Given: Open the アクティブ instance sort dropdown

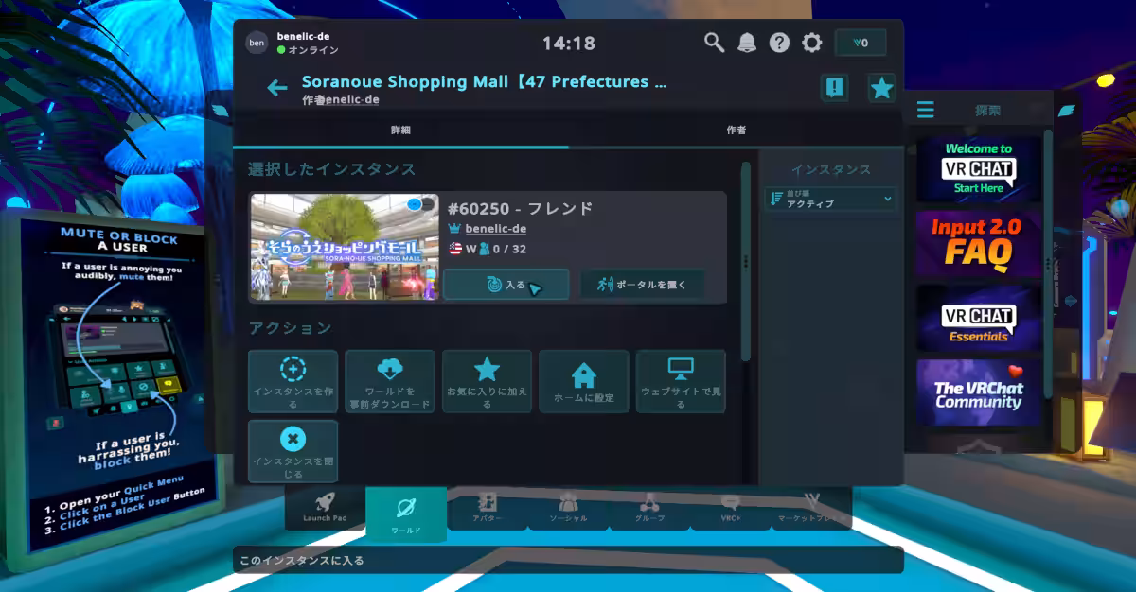Looking at the screenshot, I should (831, 200).
